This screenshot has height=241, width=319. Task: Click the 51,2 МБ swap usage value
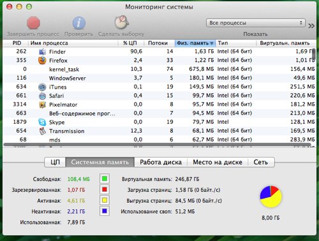pos(185,212)
